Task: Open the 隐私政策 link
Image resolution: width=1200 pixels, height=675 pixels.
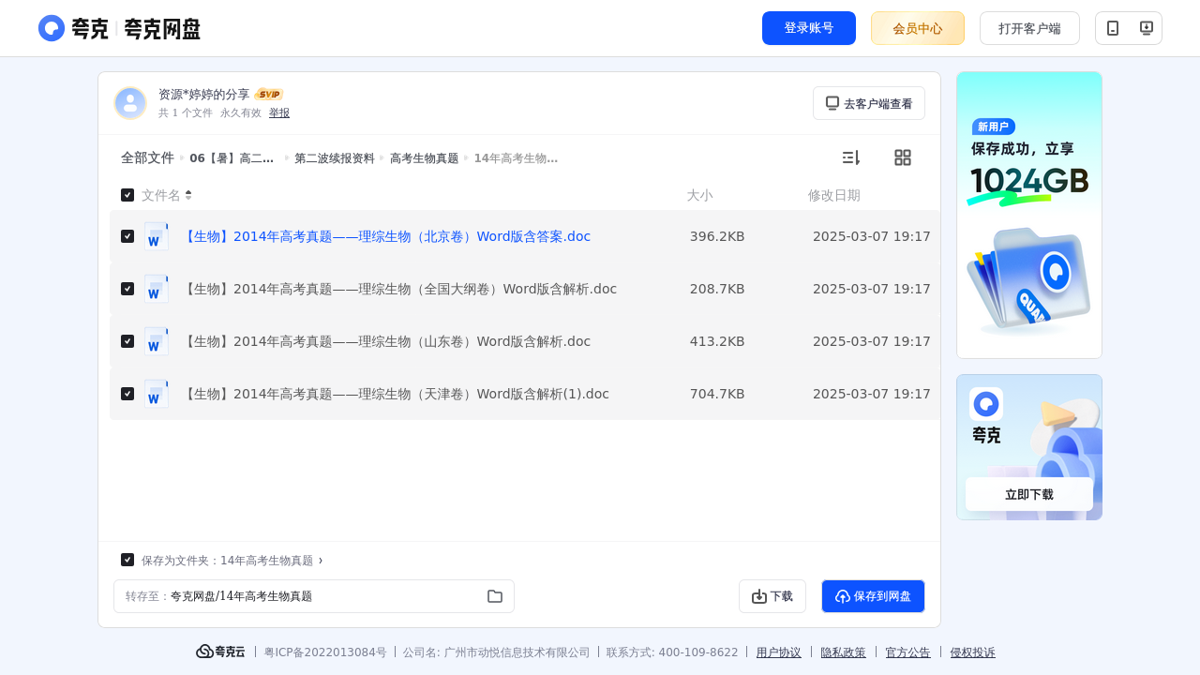Action: (844, 652)
